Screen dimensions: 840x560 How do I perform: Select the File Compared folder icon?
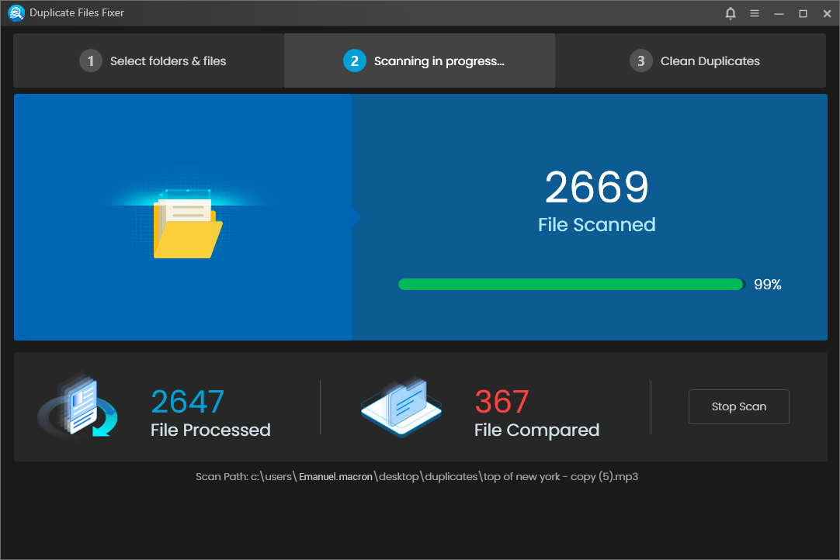click(401, 406)
